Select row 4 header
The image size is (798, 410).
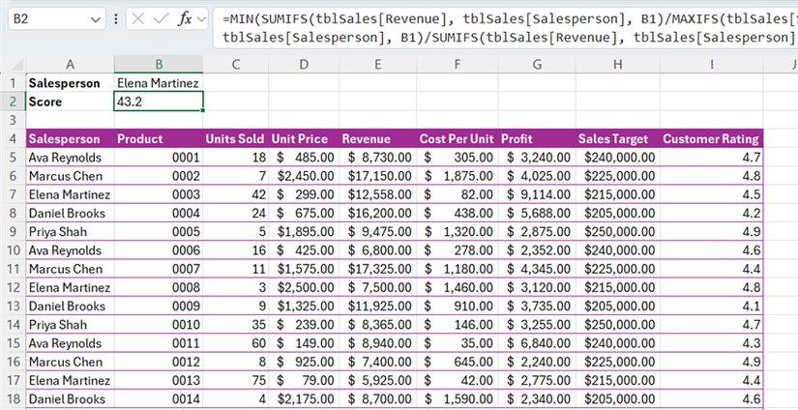pyautogui.click(x=14, y=139)
